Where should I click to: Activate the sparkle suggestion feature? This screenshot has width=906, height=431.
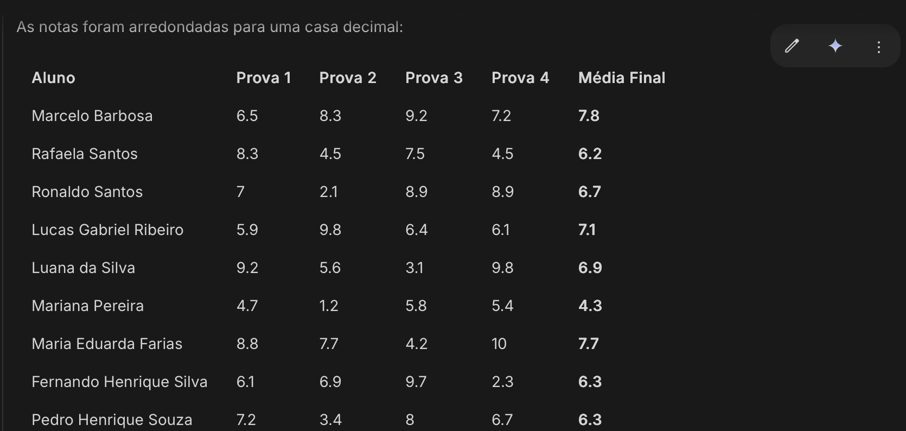pyautogui.click(x=835, y=46)
